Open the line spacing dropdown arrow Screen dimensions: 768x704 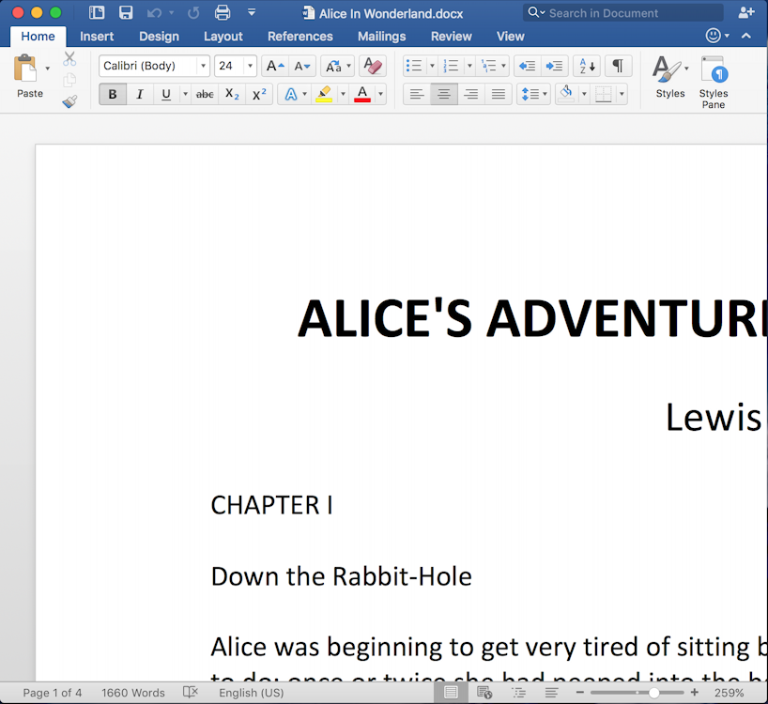[x=545, y=94]
